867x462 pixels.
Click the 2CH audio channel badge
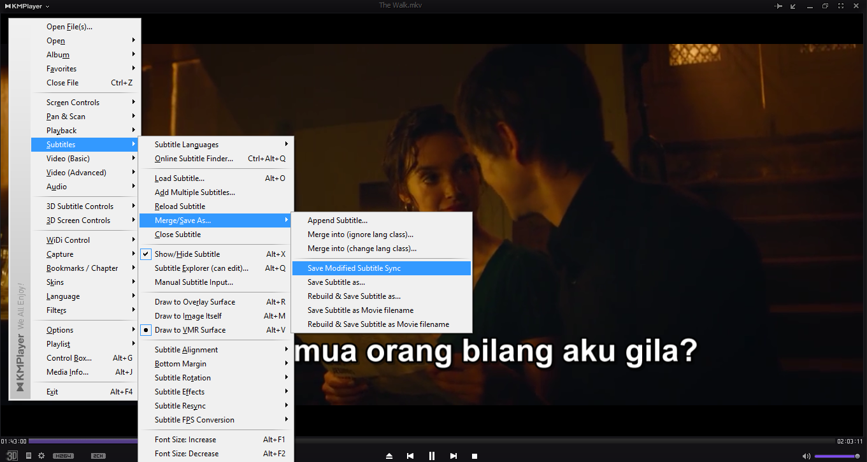(98, 456)
